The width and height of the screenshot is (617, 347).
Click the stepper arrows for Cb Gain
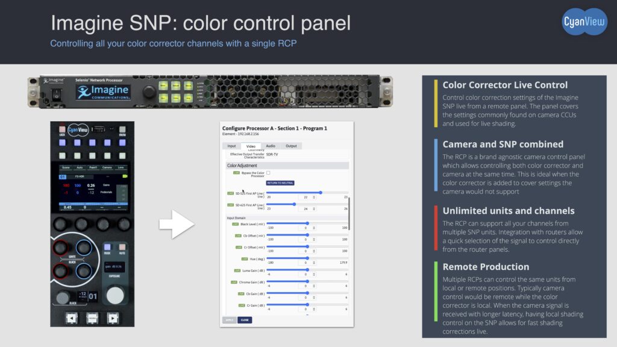click(x=313, y=298)
